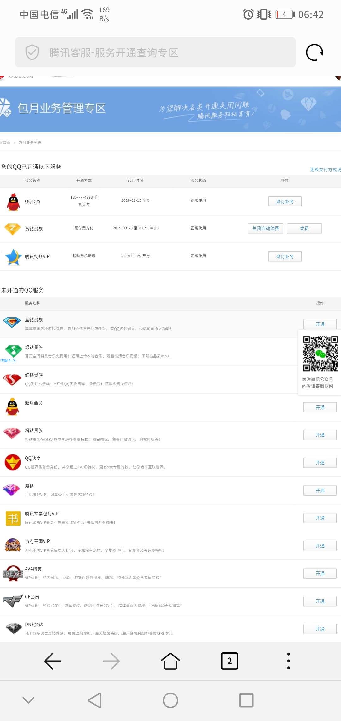Click 开通 for 腾讯文学包月VIP

(x=320, y=518)
